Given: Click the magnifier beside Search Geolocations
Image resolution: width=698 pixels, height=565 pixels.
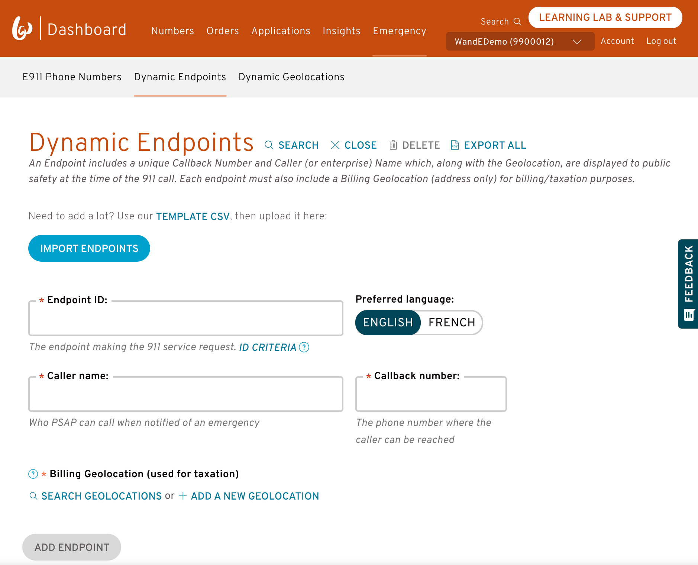Looking at the screenshot, I should [x=33, y=496].
